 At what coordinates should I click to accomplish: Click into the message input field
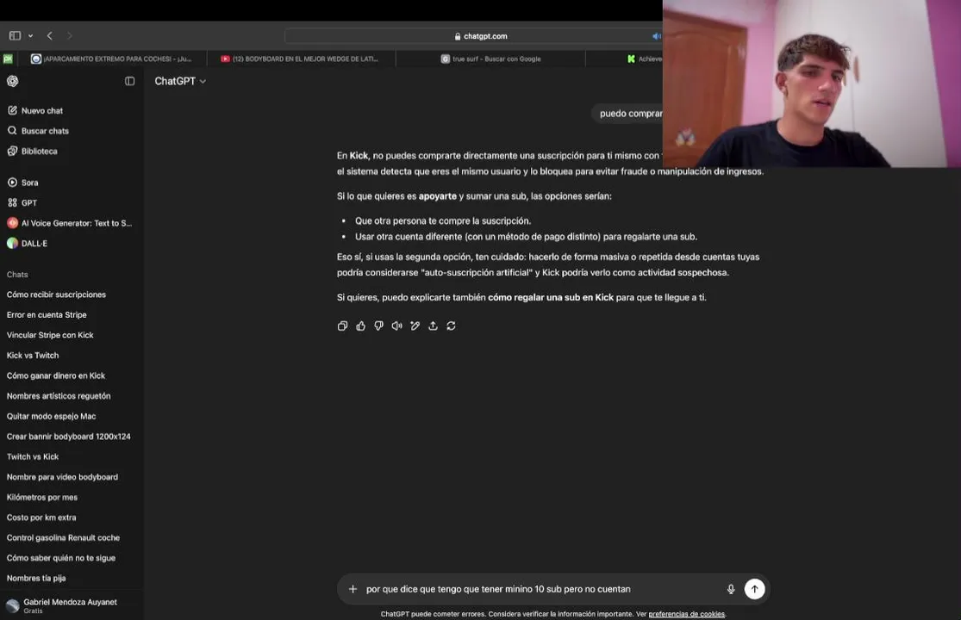pos(540,589)
